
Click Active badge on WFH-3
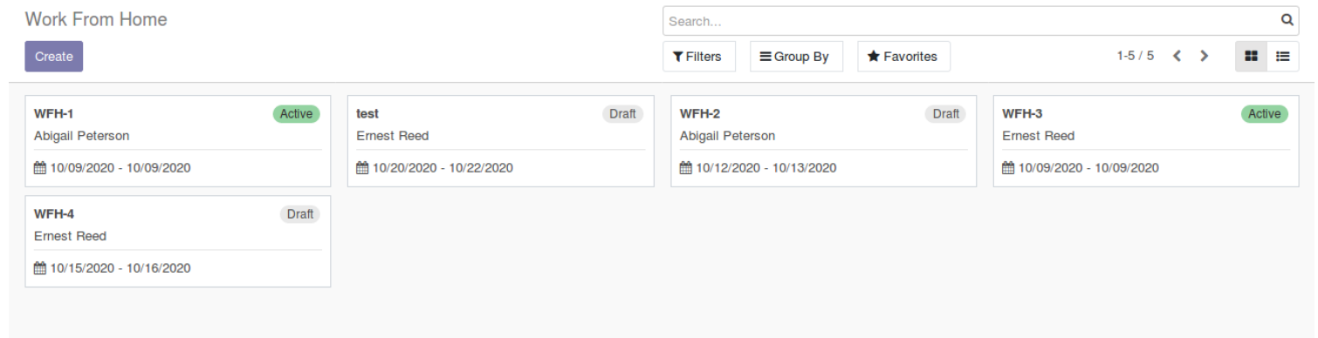1265,113
